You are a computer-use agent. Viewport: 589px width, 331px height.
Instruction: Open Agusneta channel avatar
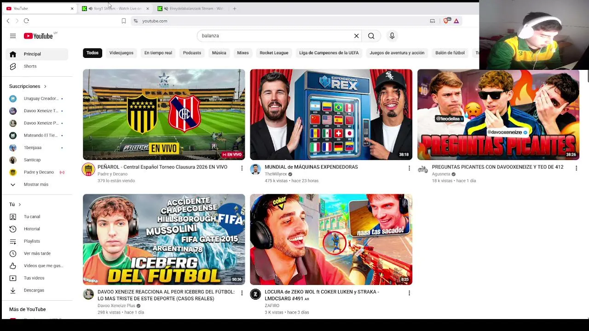(x=423, y=170)
